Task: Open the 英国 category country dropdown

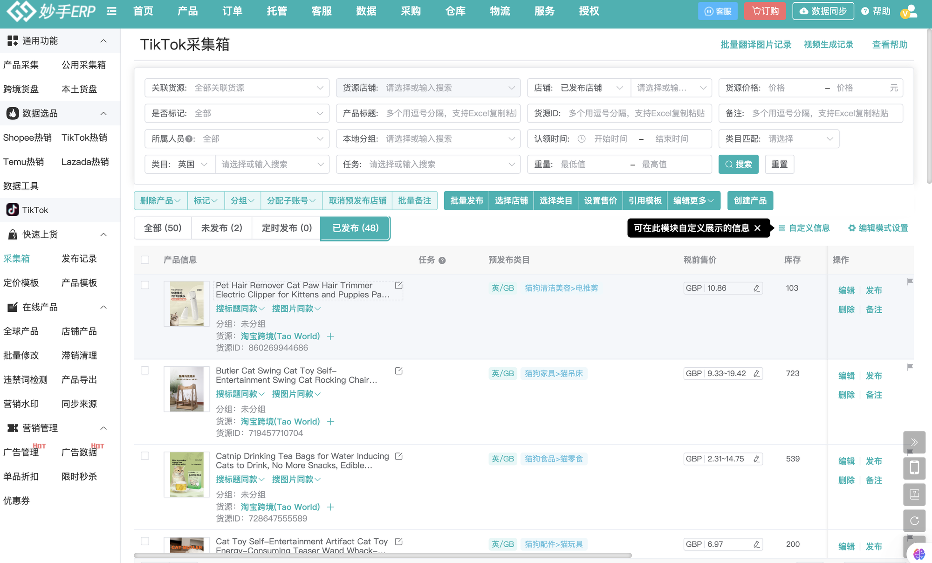Action: click(192, 164)
